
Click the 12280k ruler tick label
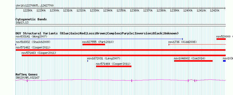pos(28,11)
